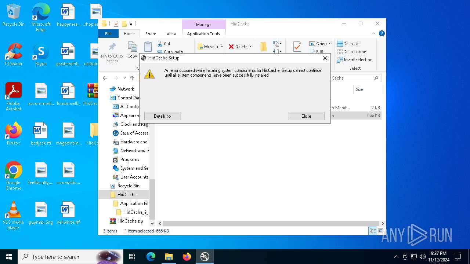This screenshot has width=470, height=264.
Task: Select the javabenefit desktop document
Action: pyautogui.click(x=68, y=55)
